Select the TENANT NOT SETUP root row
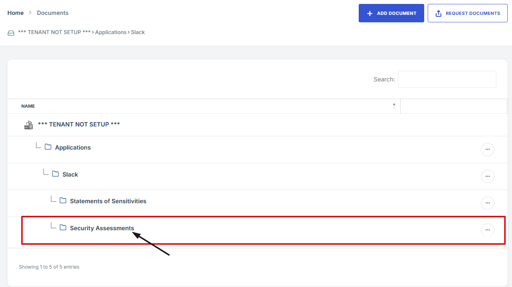512x287 pixels. coord(79,125)
